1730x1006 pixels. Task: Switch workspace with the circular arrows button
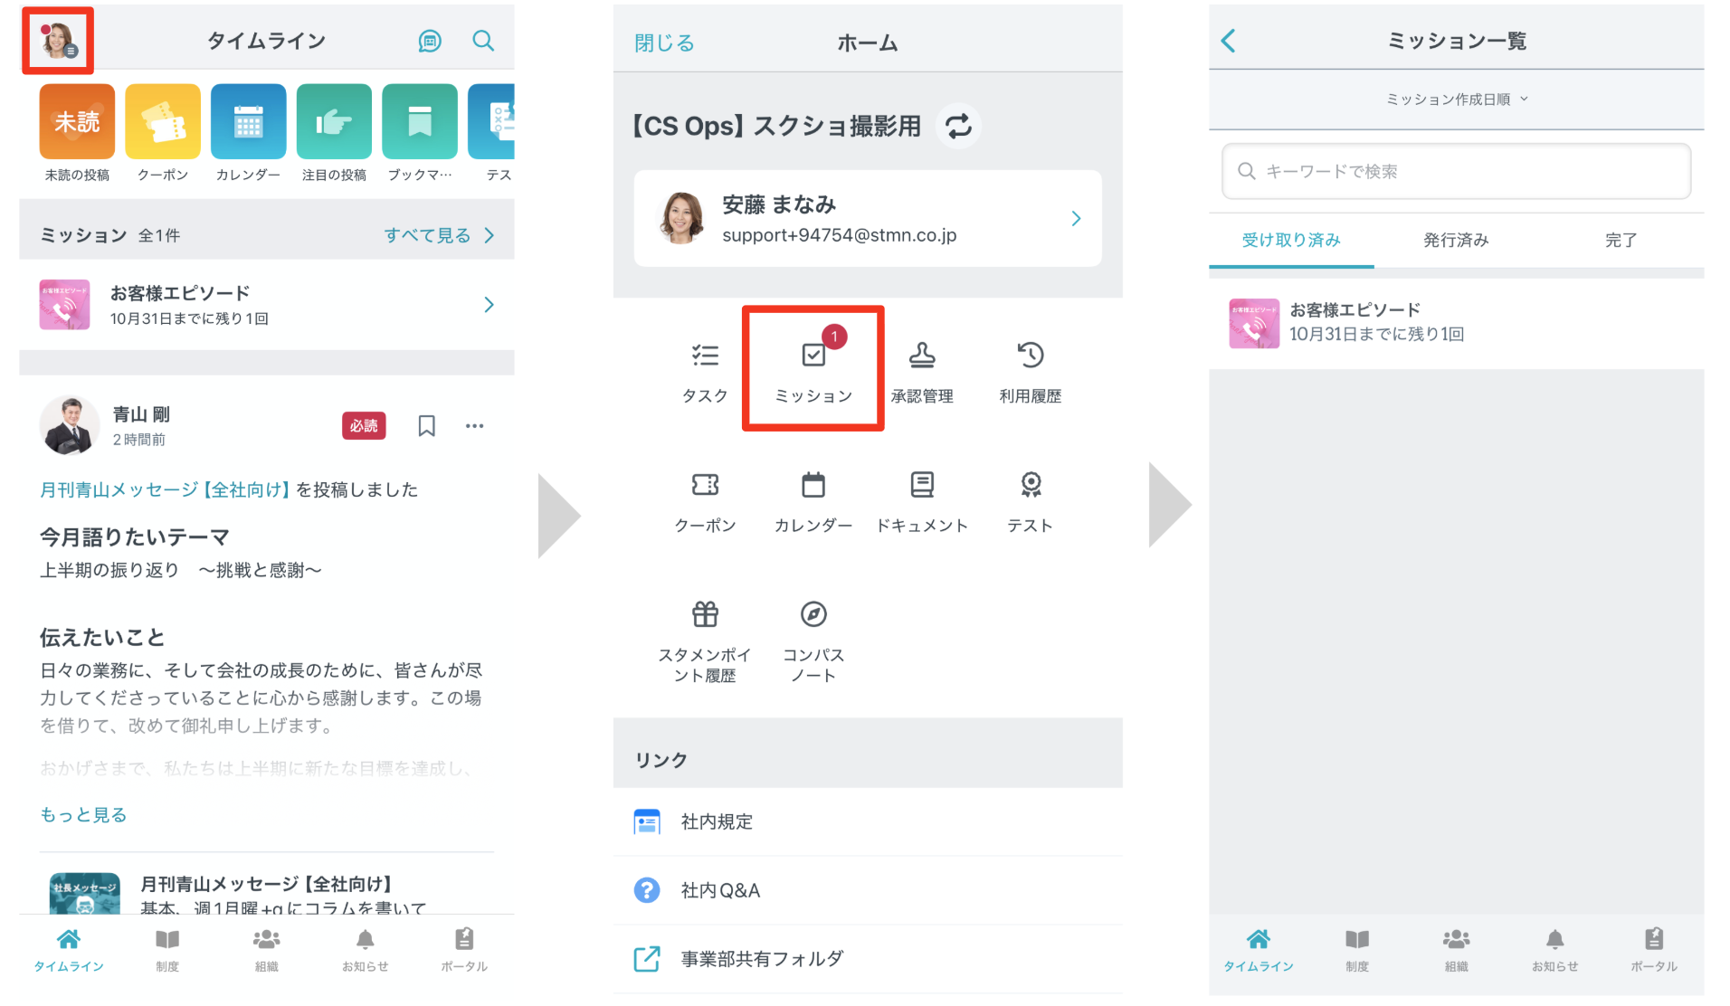[958, 126]
